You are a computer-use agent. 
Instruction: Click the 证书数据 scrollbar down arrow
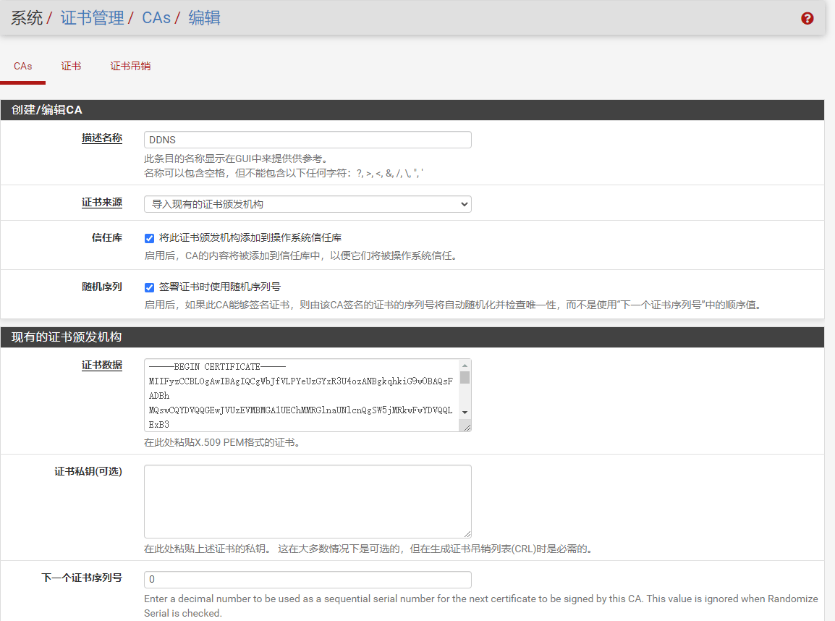pyautogui.click(x=465, y=412)
